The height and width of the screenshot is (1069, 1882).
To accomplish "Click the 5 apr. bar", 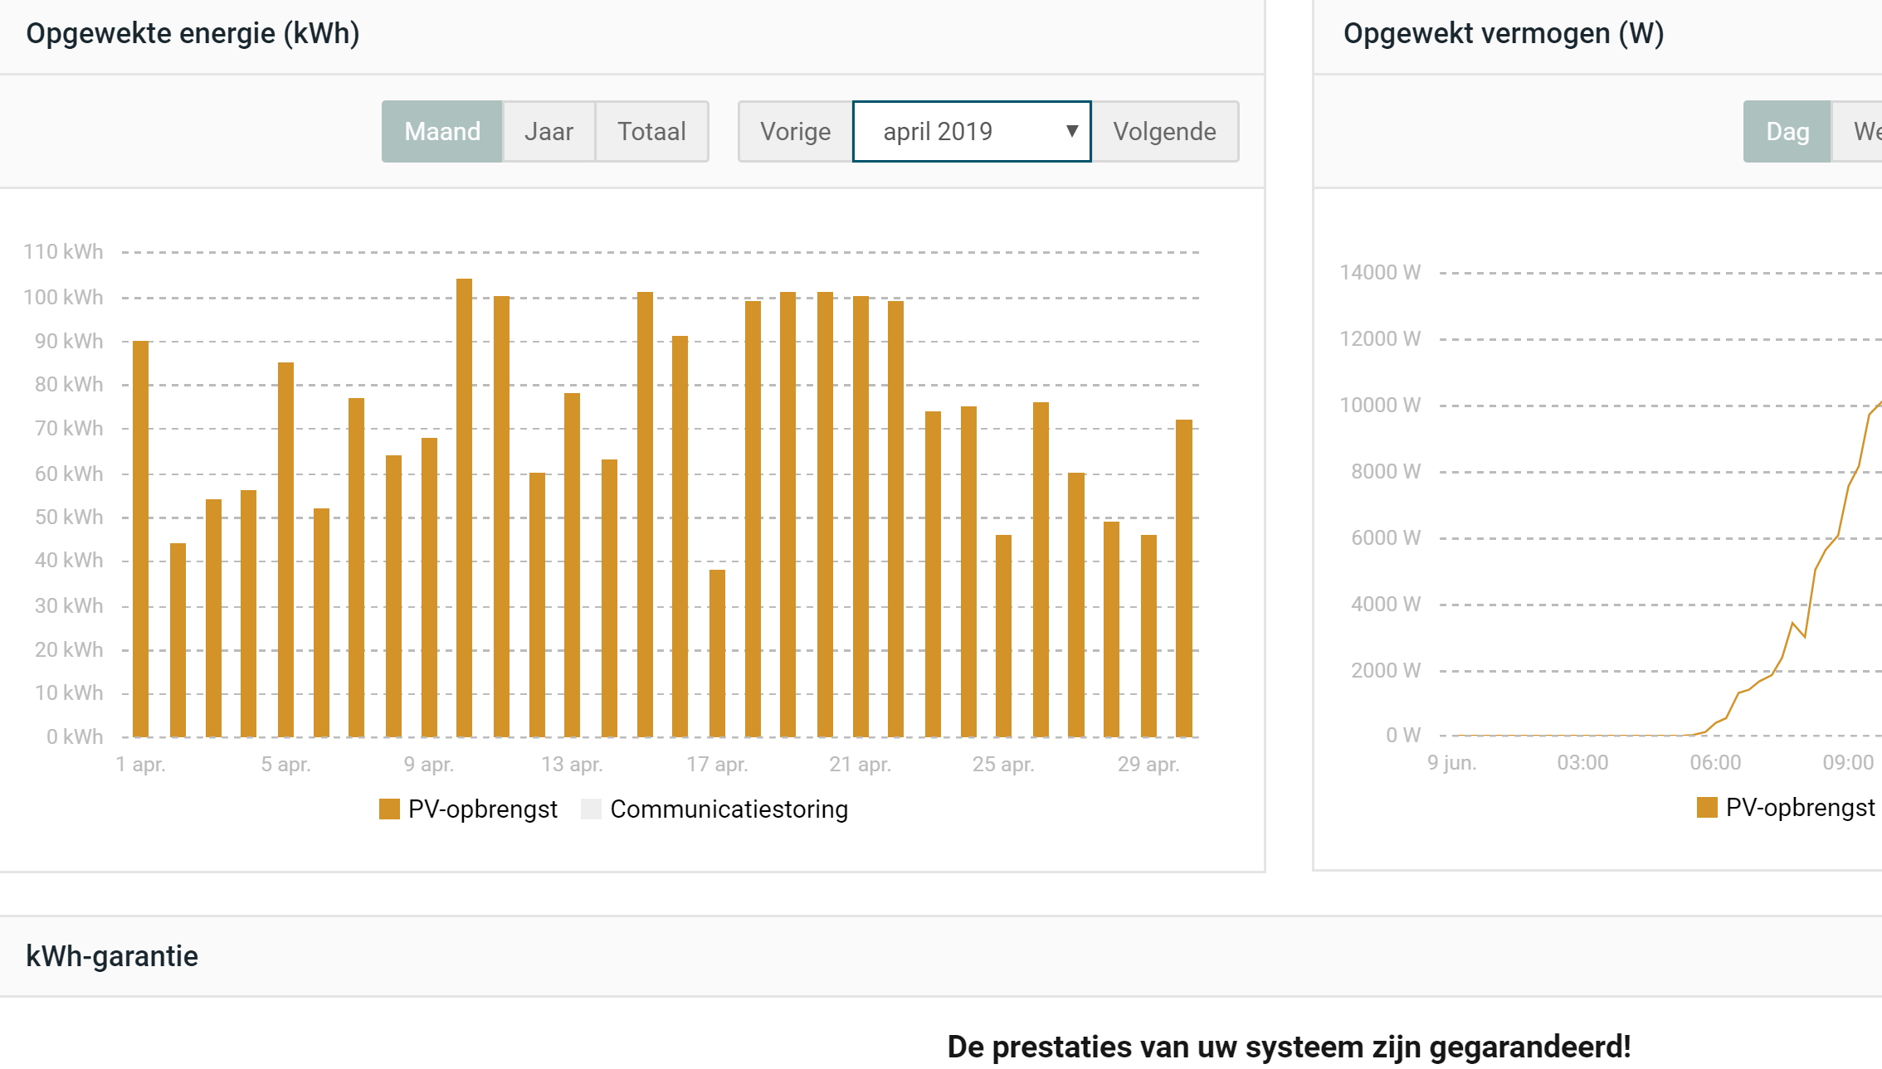I will (285, 550).
